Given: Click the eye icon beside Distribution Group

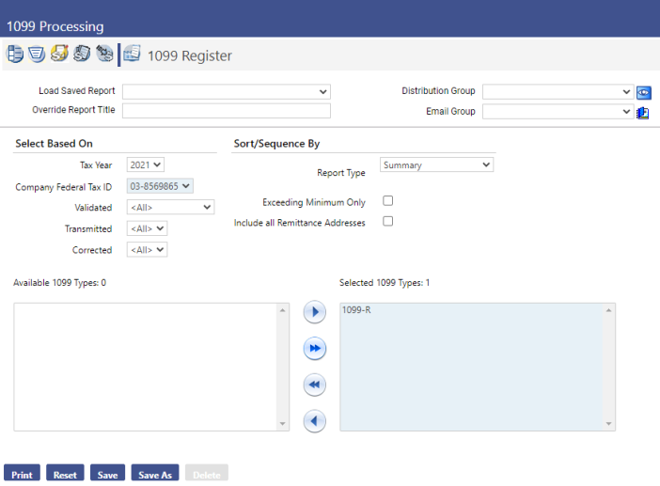Looking at the screenshot, I should tap(644, 92).
